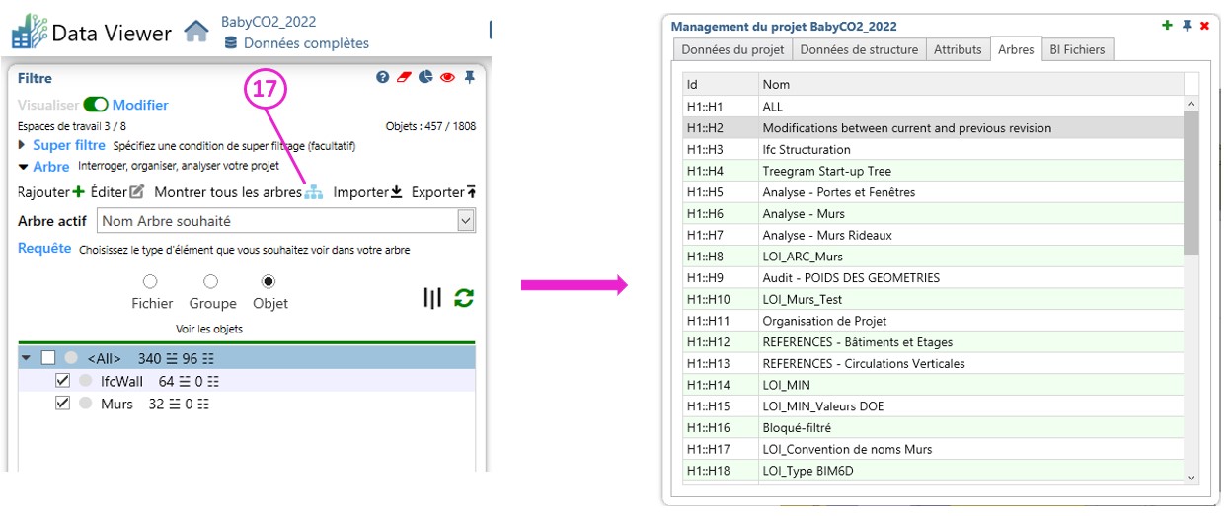Screen dimensions: 1230x516
Task: Toggle the Visualiser/Modifier switch
Action: coord(96,105)
